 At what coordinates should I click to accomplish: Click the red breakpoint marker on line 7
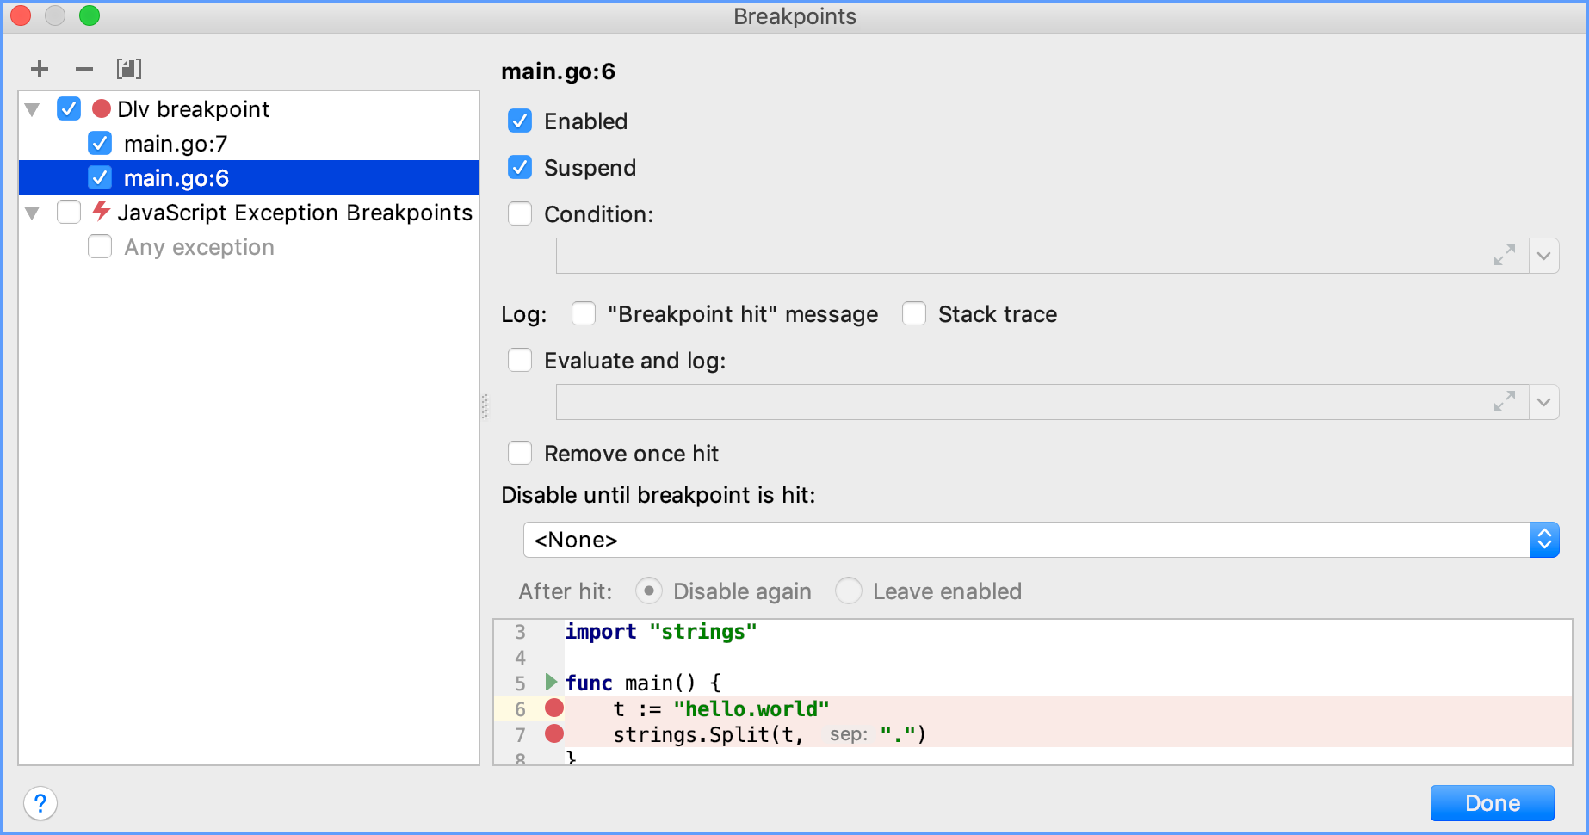[554, 734]
